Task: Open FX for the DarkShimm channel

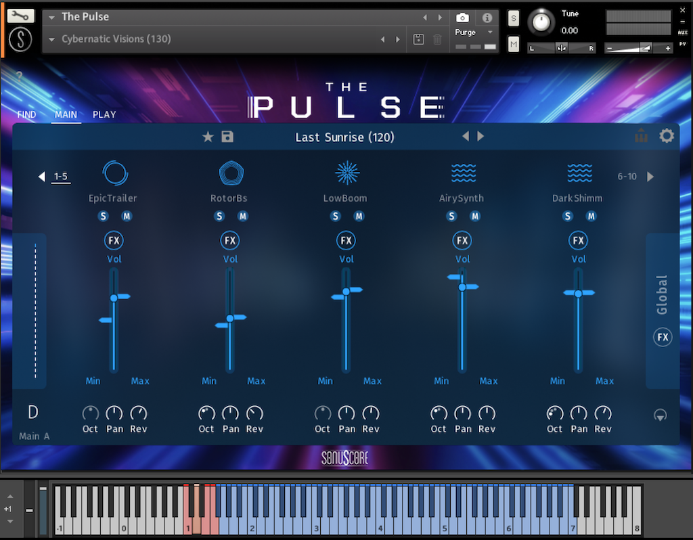Action: pos(578,240)
